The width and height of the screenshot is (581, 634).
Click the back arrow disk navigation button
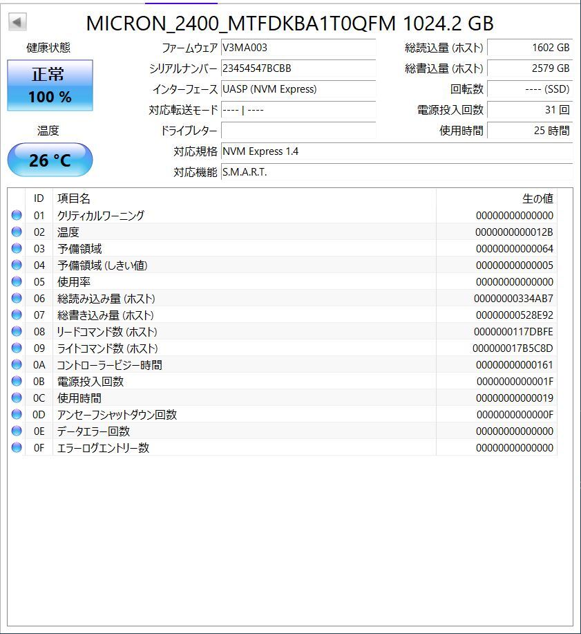pos(17,22)
